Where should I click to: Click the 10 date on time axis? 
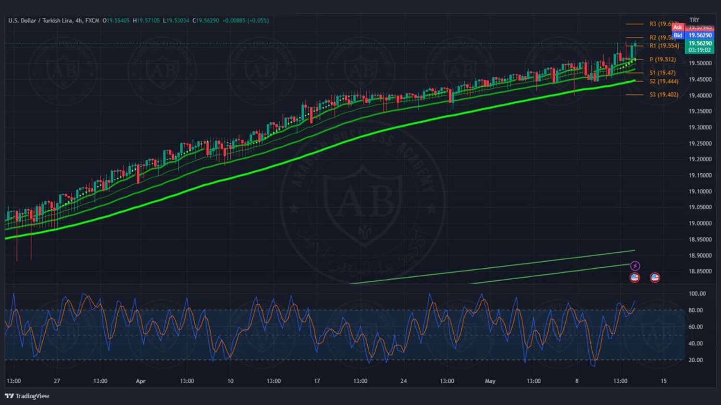[230, 381]
